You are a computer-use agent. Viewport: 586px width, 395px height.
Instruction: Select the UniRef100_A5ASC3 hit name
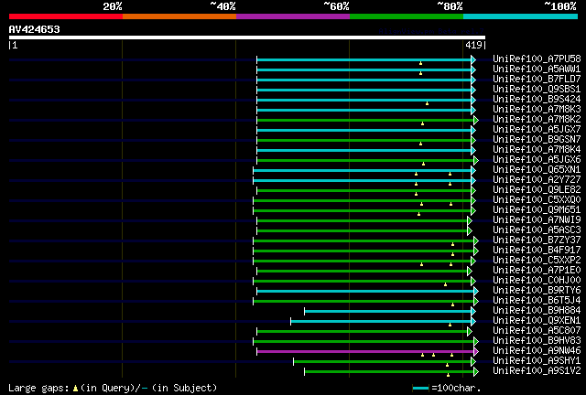point(537,230)
